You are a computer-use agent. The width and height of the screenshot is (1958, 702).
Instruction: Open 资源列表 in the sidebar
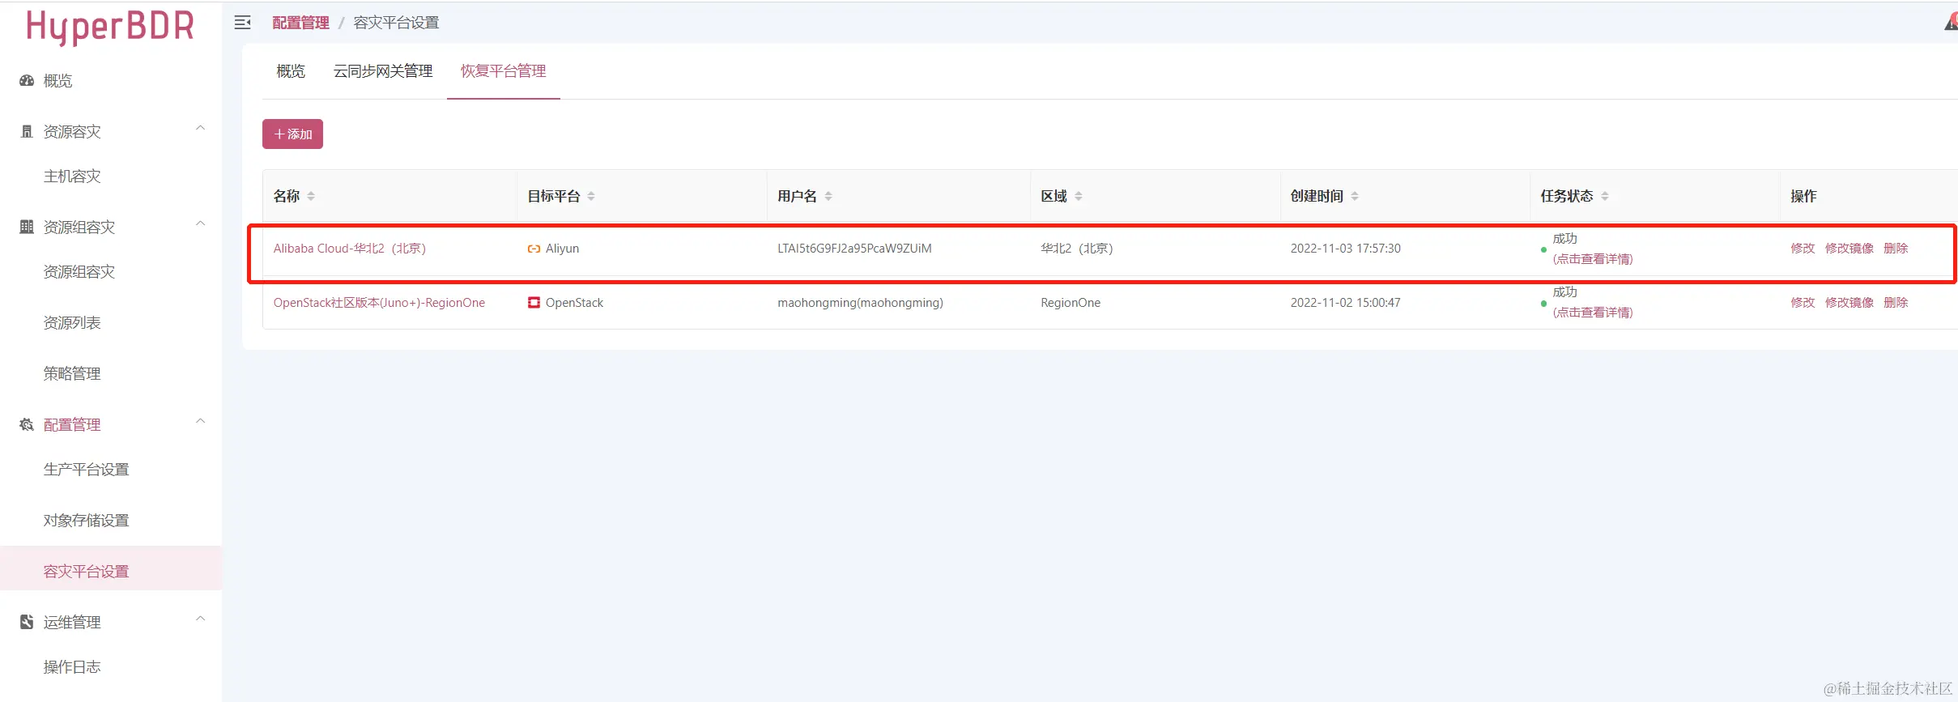coord(72,322)
